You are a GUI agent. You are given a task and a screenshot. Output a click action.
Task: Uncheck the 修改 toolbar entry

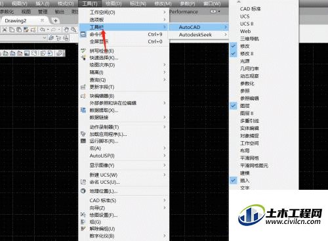click(x=264, y=46)
